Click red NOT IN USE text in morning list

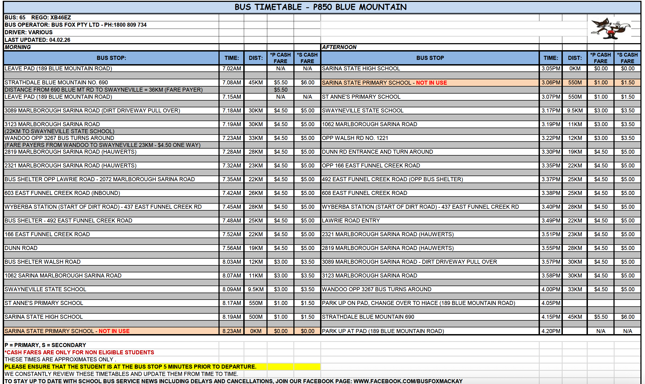[114, 331]
